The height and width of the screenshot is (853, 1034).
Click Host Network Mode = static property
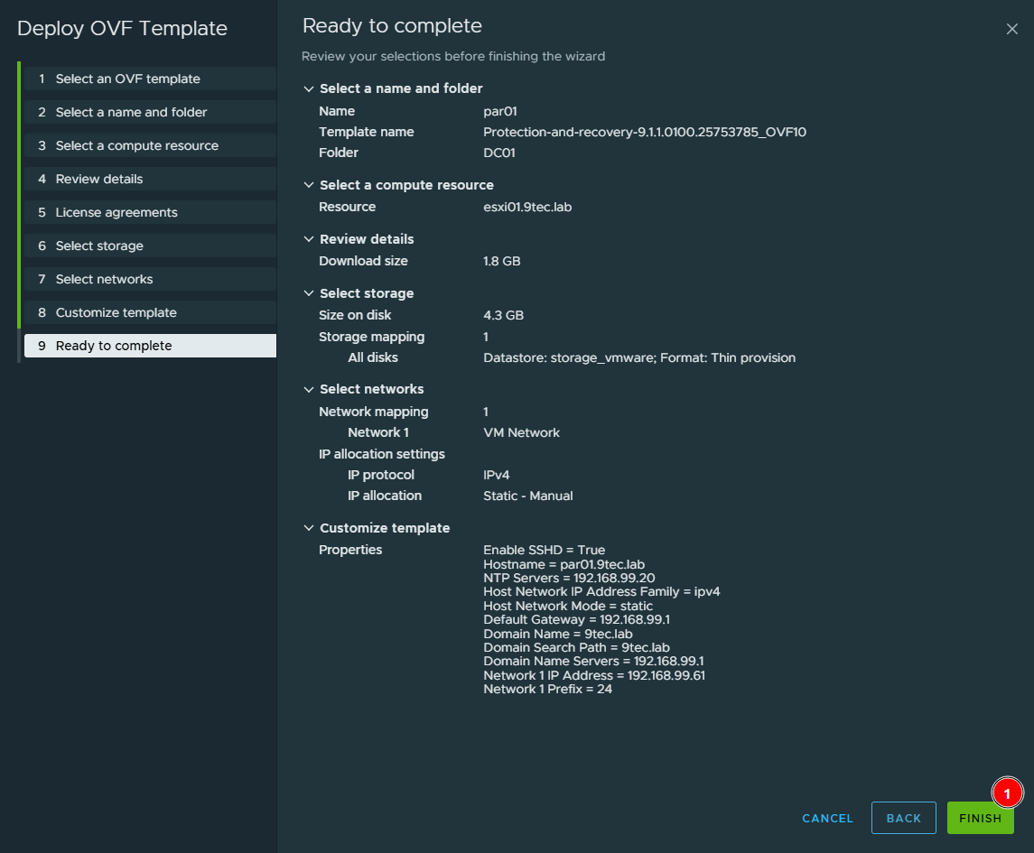[568, 606]
